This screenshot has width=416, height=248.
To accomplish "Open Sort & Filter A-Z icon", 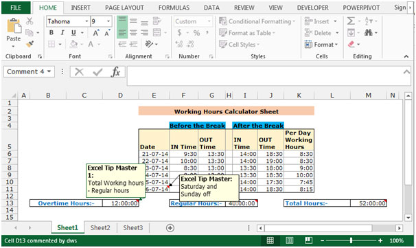I will click(368, 21).
